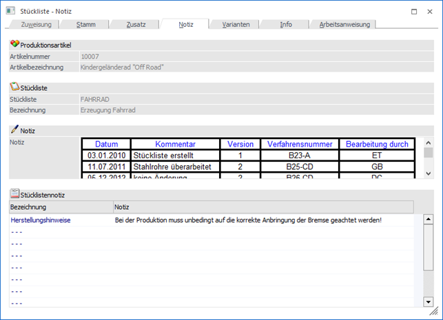Open the Info tab
The height and width of the screenshot is (320, 443).
[x=286, y=24]
